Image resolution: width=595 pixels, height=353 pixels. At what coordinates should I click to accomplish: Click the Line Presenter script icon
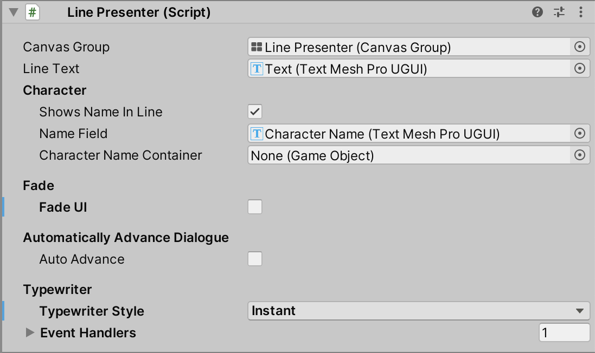(33, 12)
